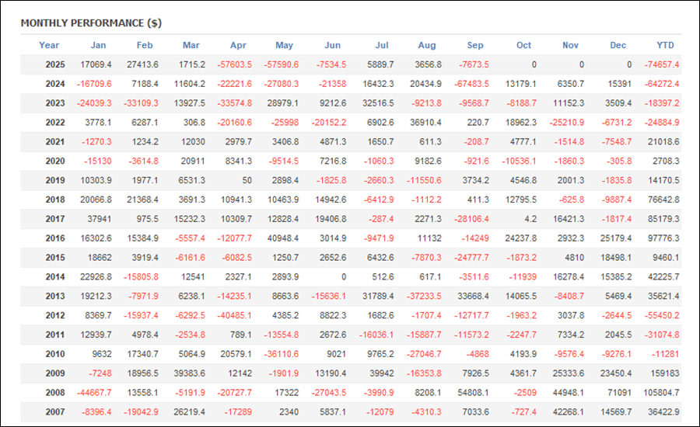Select the Jun column header

[332, 45]
